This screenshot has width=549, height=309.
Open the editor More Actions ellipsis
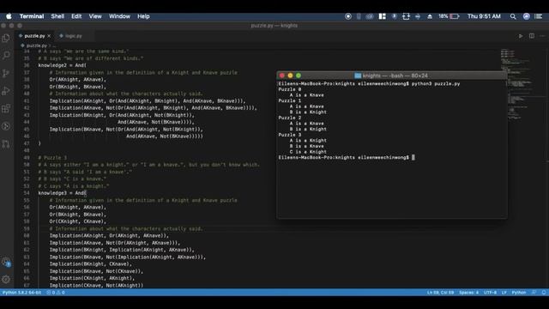tap(542, 36)
